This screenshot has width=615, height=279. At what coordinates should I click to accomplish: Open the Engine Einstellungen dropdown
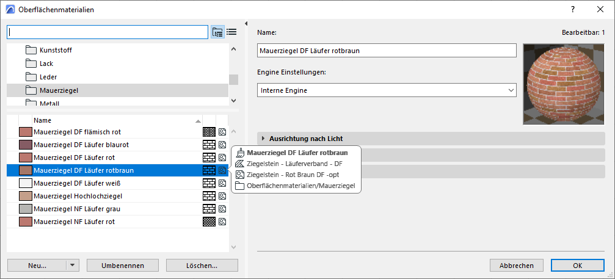click(387, 90)
